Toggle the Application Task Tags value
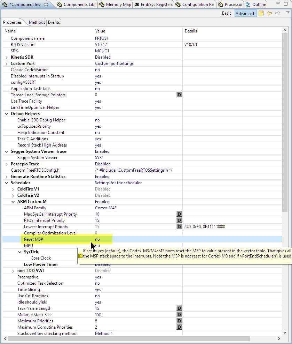 coord(97,89)
